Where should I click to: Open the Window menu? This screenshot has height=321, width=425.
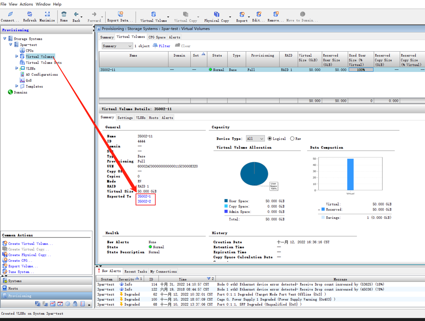(43, 4)
